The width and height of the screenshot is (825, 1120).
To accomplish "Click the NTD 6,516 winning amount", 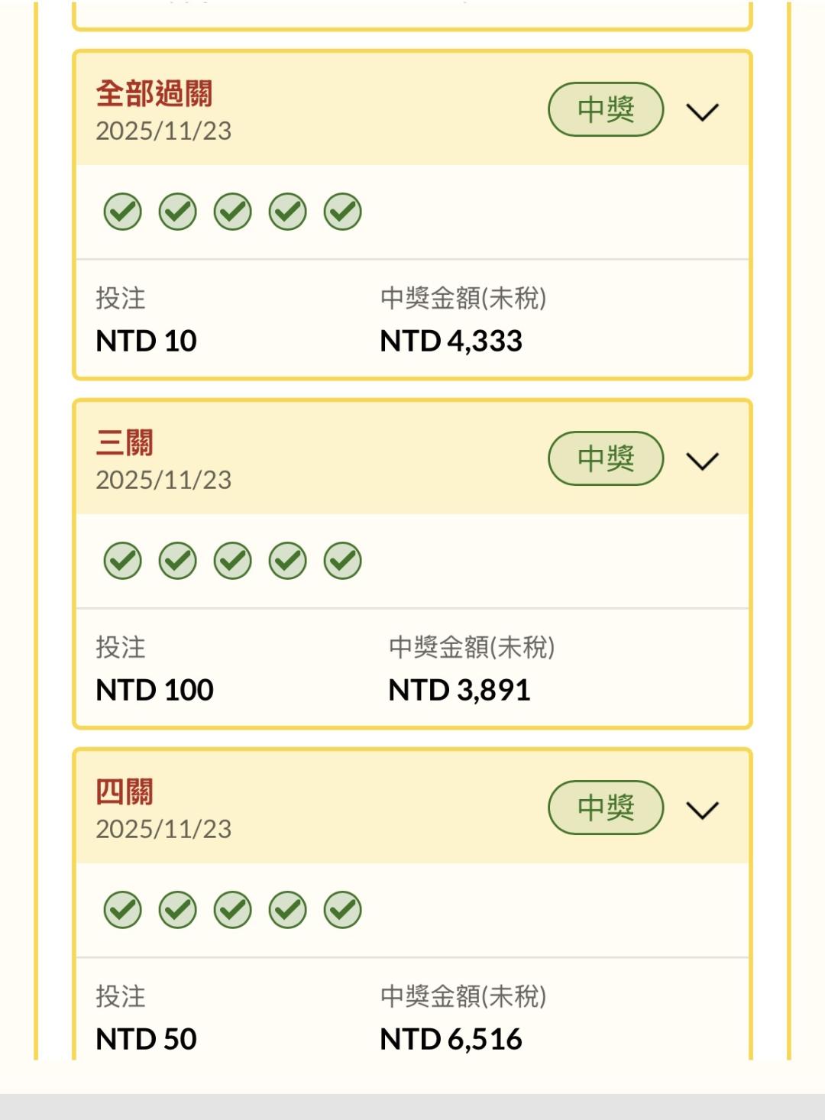I will 451,1039.
